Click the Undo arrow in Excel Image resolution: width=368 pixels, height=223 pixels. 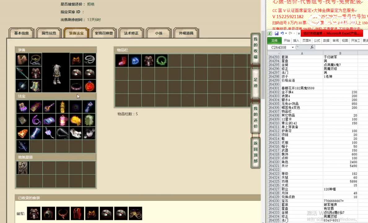(x=282, y=33)
